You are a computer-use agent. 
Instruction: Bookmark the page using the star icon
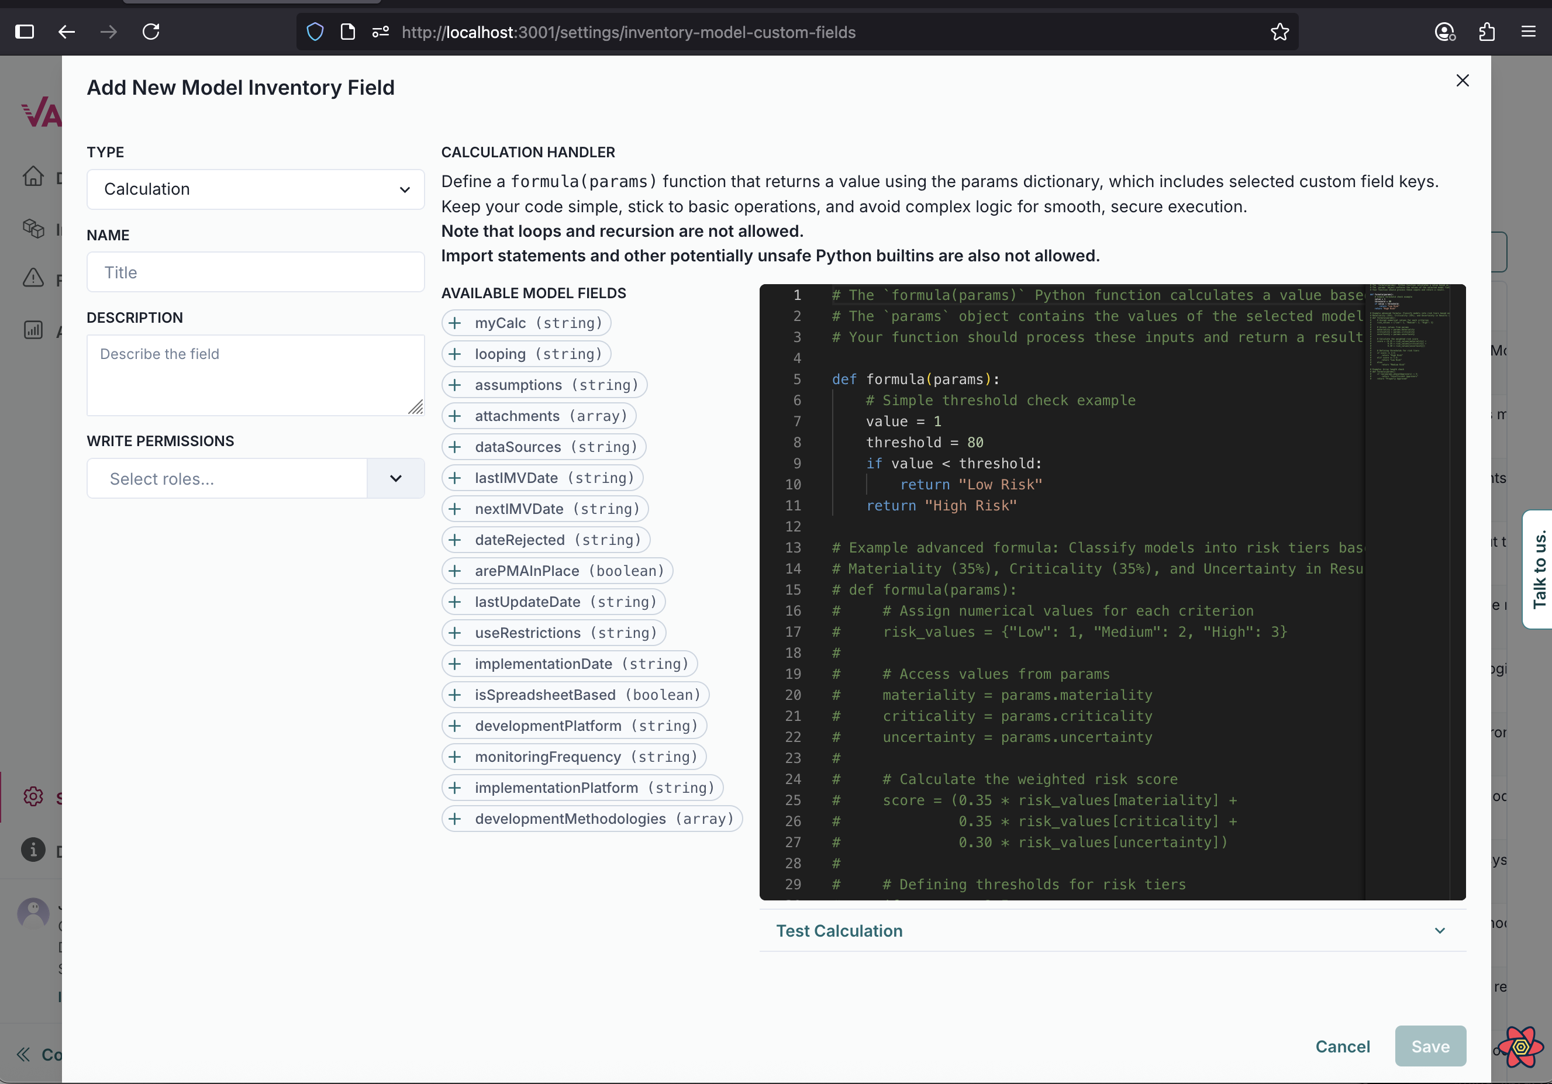tap(1279, 32)
